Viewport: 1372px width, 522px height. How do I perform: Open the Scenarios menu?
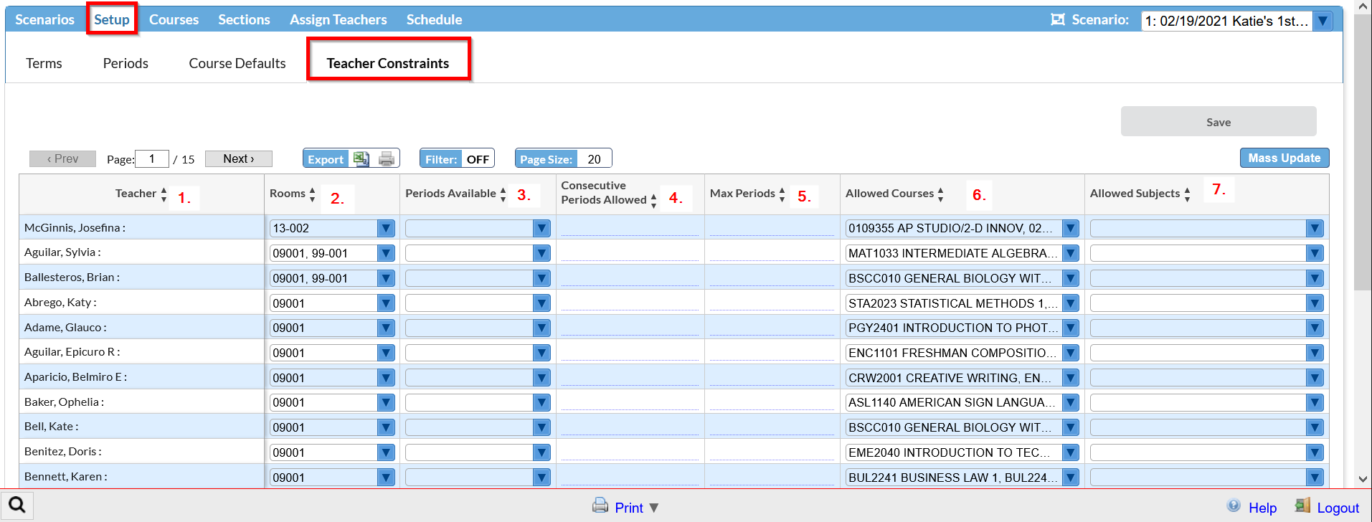(44, 19)
